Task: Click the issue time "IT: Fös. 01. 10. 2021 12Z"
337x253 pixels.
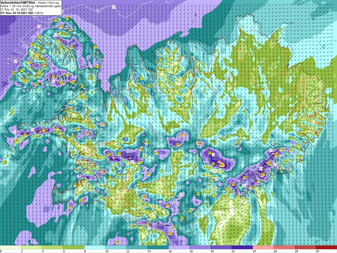Action: [17, 9]
